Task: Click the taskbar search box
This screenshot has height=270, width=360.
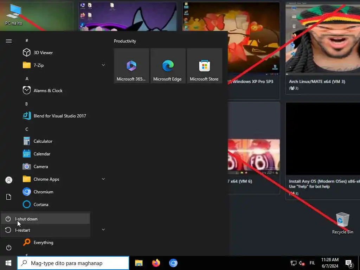Action: tap(73, 263)
